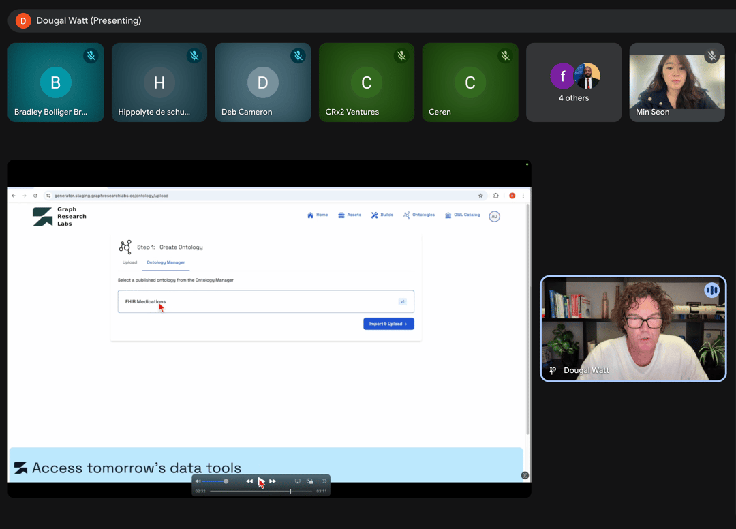Open the Ontologies section
The image size is (736, 529).
[418, 215]
